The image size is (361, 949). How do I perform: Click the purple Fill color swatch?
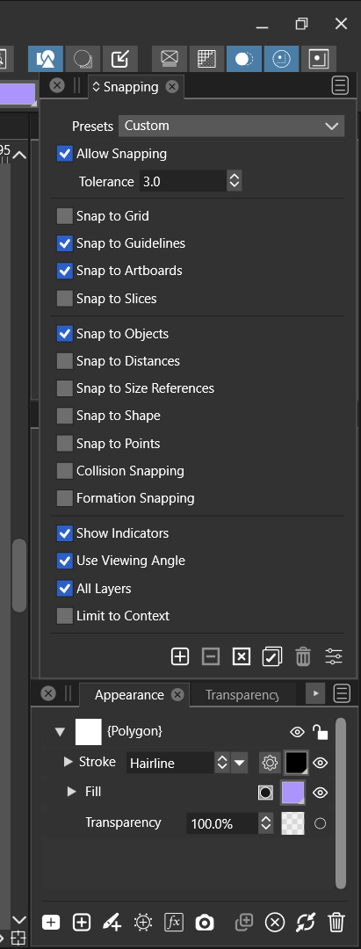(x=292, y=793)
